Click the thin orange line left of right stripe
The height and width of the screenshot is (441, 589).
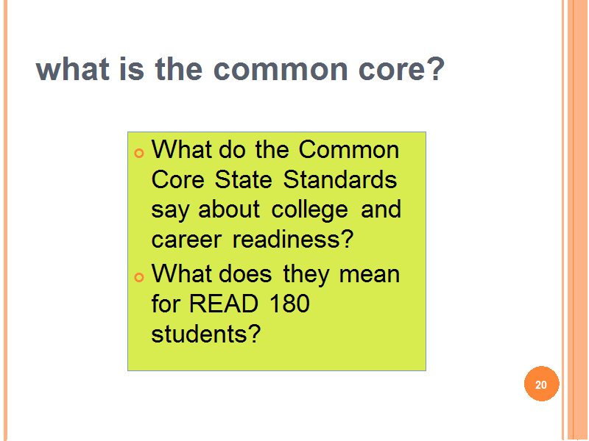tap(563, 220)
